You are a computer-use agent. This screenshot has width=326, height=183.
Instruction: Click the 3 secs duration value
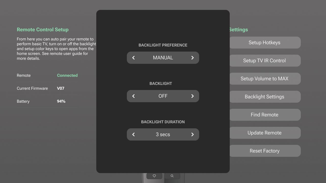coord(163,134)
